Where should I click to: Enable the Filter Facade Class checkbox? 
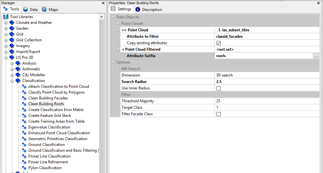[218, 114]
